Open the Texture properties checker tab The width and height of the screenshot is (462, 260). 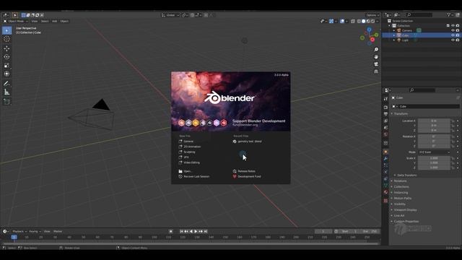(385, 201)
